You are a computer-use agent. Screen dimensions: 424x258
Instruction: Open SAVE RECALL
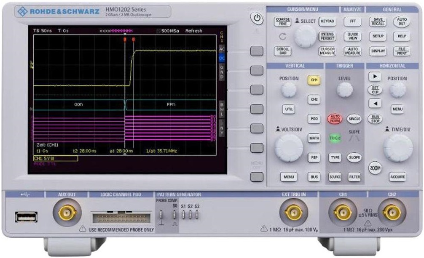point(378,21)
